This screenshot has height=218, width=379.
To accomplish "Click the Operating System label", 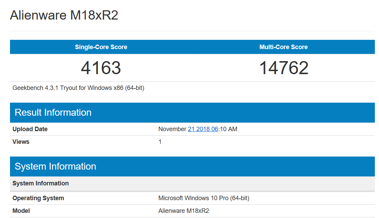I will (38, 198).
